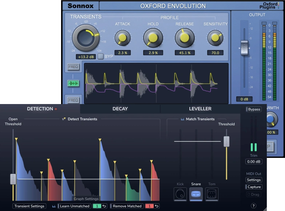Open Transient Settings
This screenshot has width=285, height=211.
pyautogui.click(x=29, y=206)
